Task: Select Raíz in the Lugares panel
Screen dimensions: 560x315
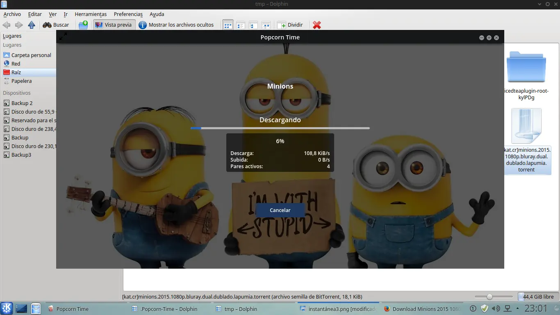Action: tap(28, 72)
